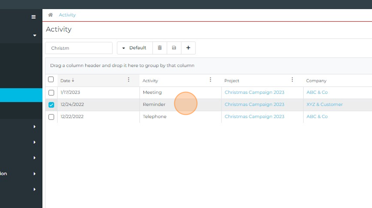
Task: Click the Activity breadcrumb link
Action: coord(67,15)
